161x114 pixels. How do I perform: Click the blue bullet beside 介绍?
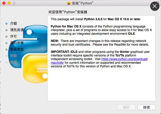point(6,24)
